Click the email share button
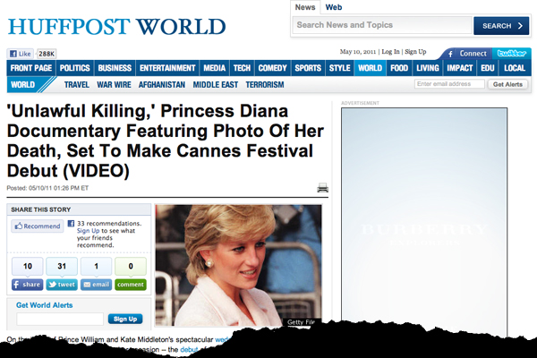 [x=97, y=285]
